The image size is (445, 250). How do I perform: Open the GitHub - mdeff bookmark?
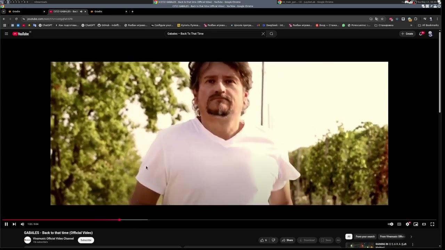109,25
